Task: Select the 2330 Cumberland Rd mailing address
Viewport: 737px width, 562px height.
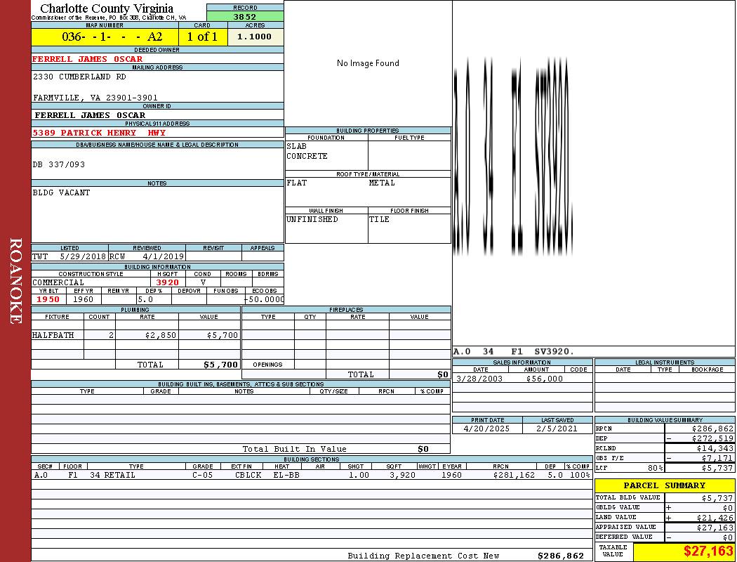Action: pyautogui.click(x=79, y=77)
